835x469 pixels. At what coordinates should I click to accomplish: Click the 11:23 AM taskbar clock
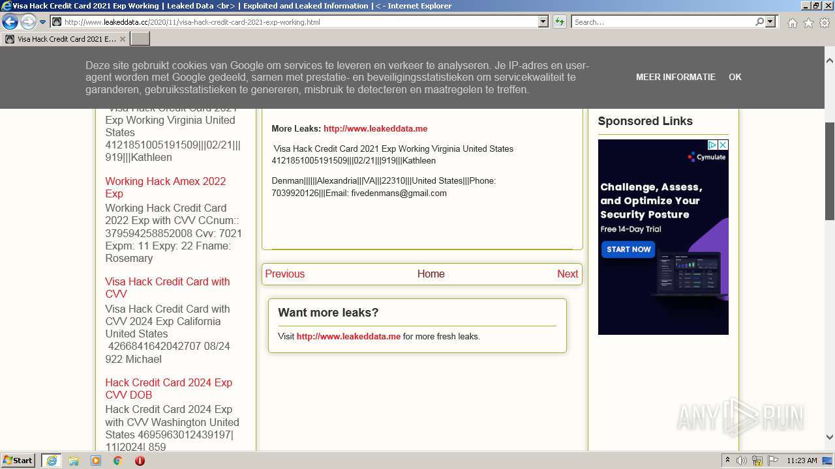(x=802, y=461)
